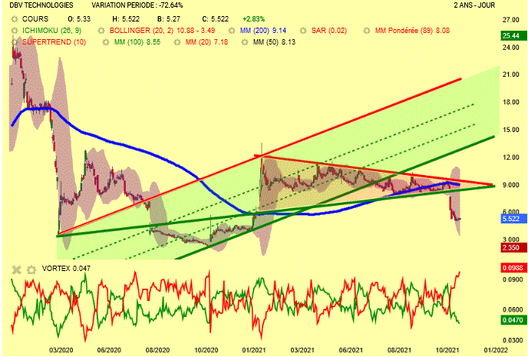Click the 08/2021 date axis label
Viewport: 528px width, 357px height.
(x=399, y=350)
